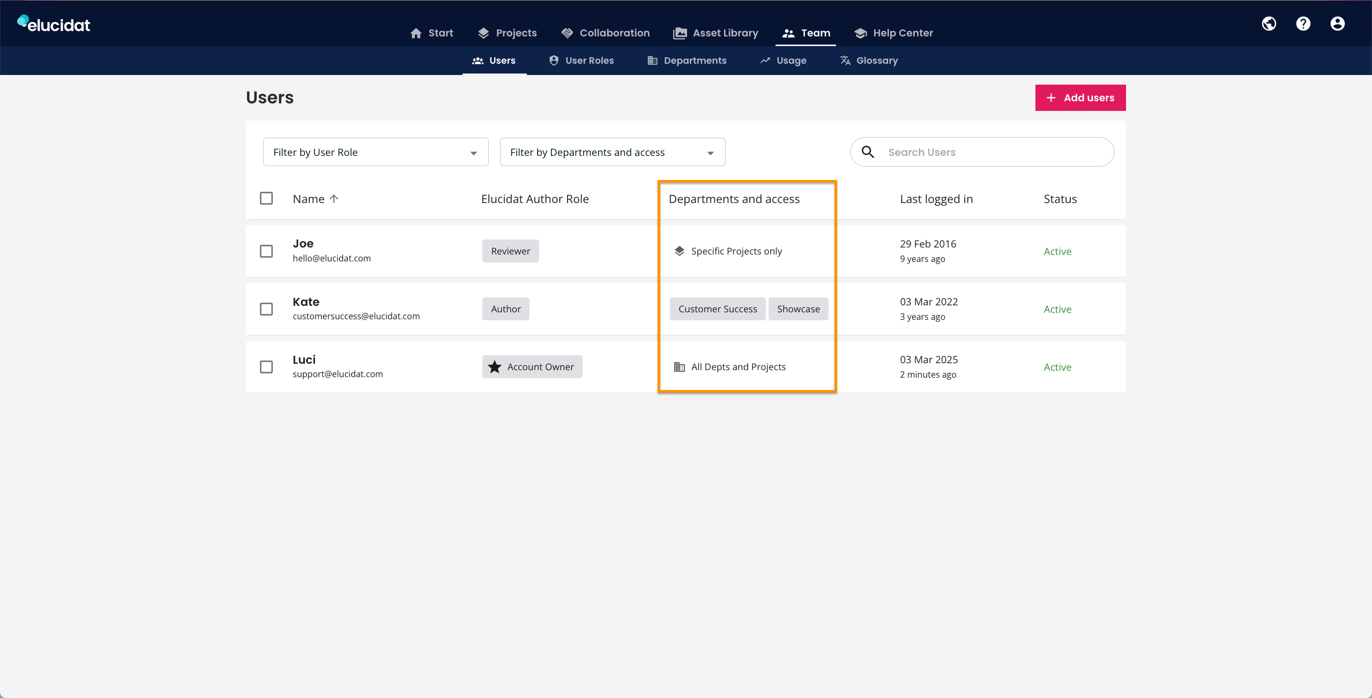The height and width of the screenshot is (698, 1372).
Task: Click the customersuccess@elucidat.com email
Action: [x=356, y=316]
